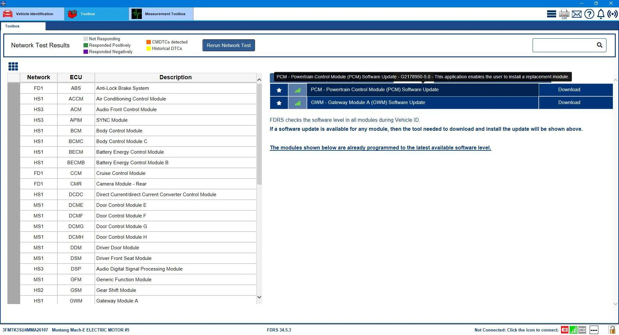Click the ECU table scrollbar thumb
The height and width of the screenshot is (335, 619).
[259, 134]
